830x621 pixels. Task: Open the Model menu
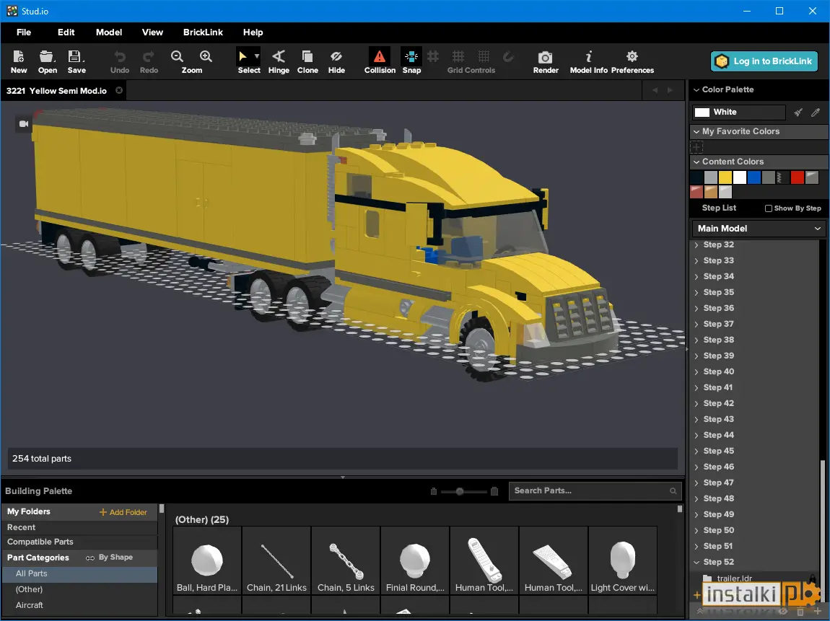(109, 32)
